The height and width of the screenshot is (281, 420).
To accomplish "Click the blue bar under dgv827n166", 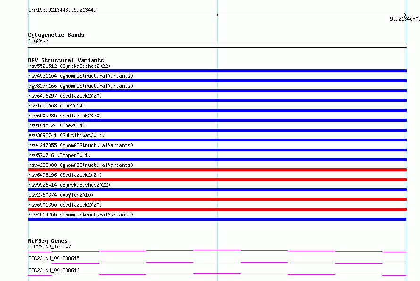I will (217, 91).
